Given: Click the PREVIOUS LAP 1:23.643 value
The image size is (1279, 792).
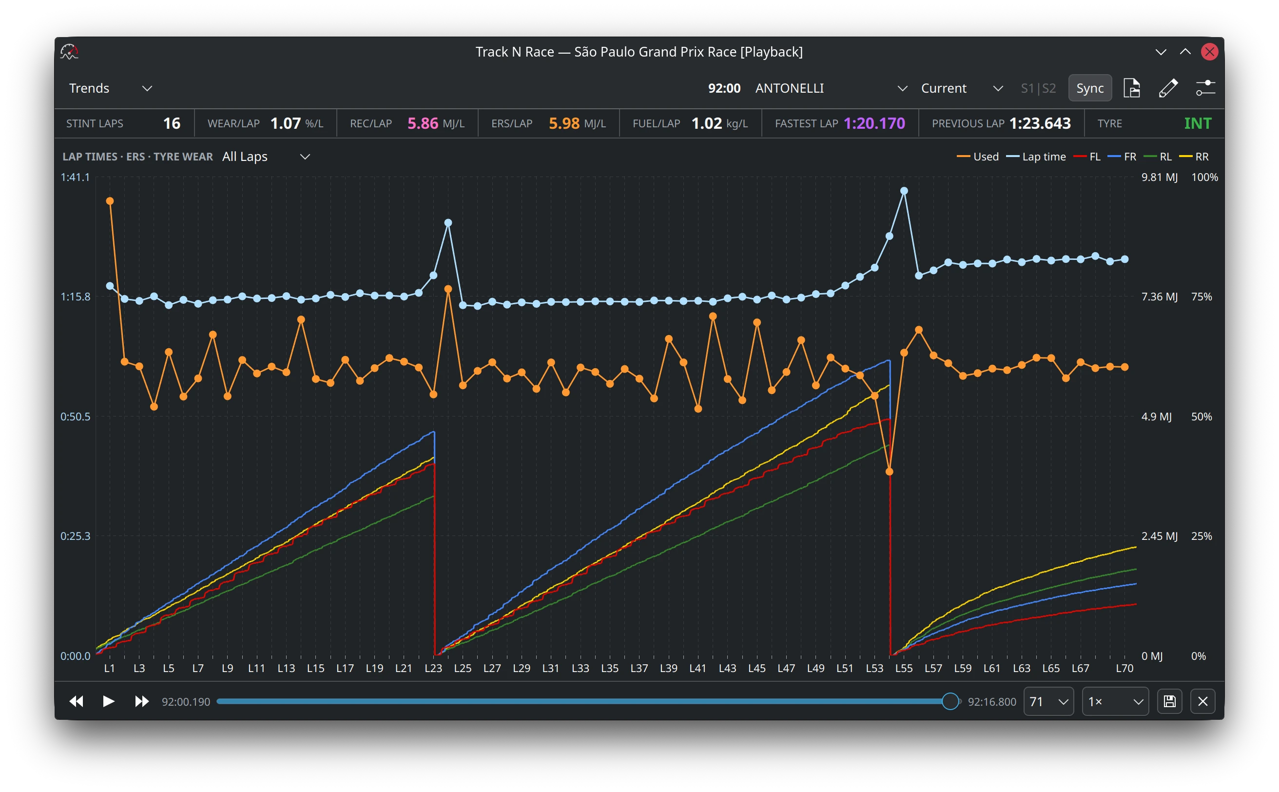Looking at the screenshot, I should [x=1039, y=123].
